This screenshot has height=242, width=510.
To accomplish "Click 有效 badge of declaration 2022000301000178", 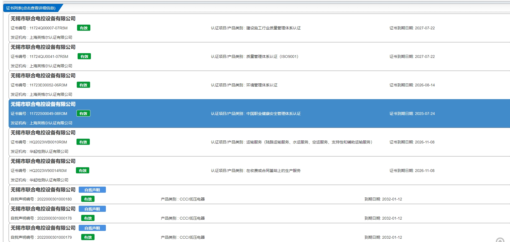I will coord(88,218).
